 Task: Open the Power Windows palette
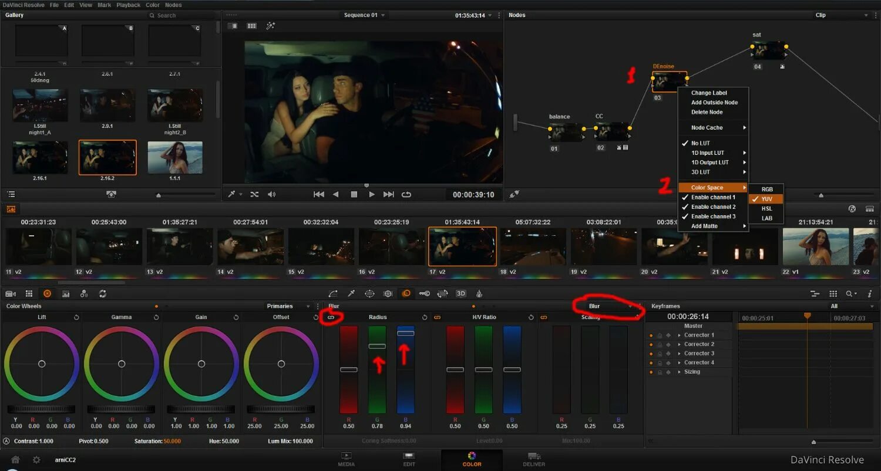[369, 293]
